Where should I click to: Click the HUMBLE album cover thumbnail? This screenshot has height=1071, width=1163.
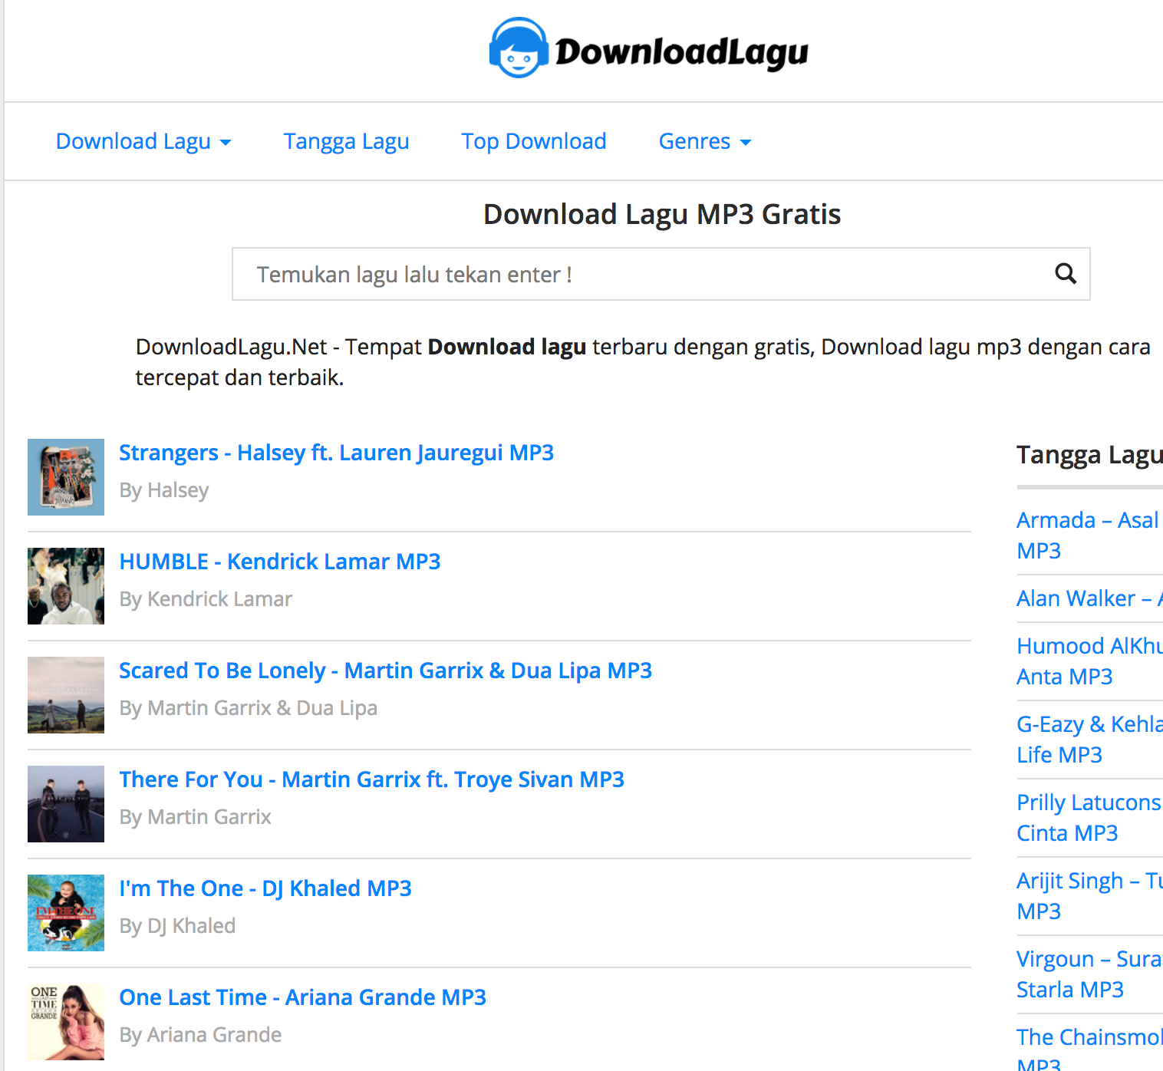[x=66, y=586]
